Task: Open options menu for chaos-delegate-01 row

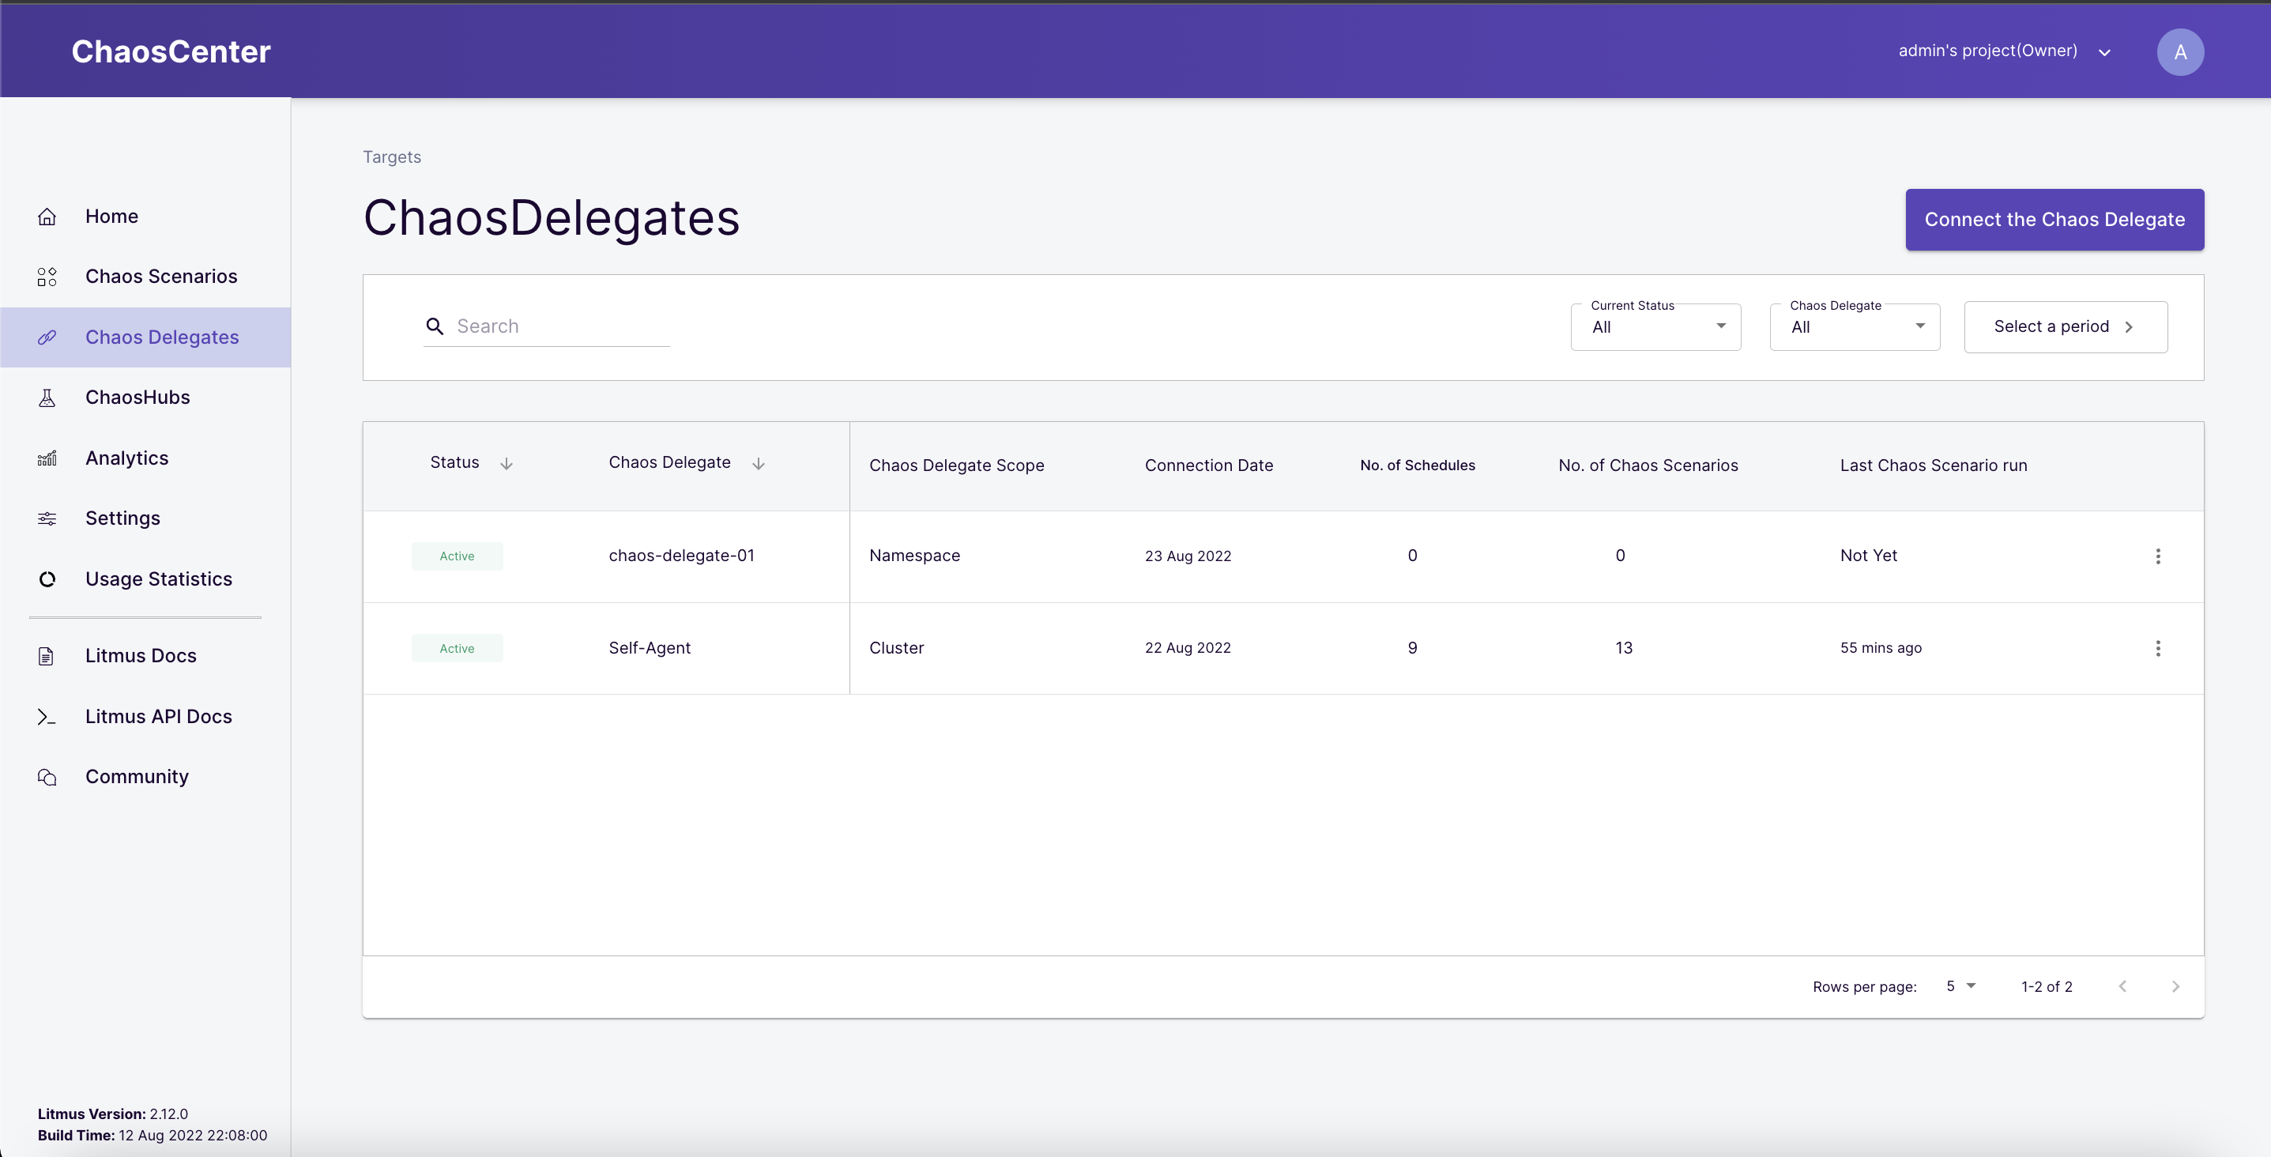Action: click(2157, 556)
